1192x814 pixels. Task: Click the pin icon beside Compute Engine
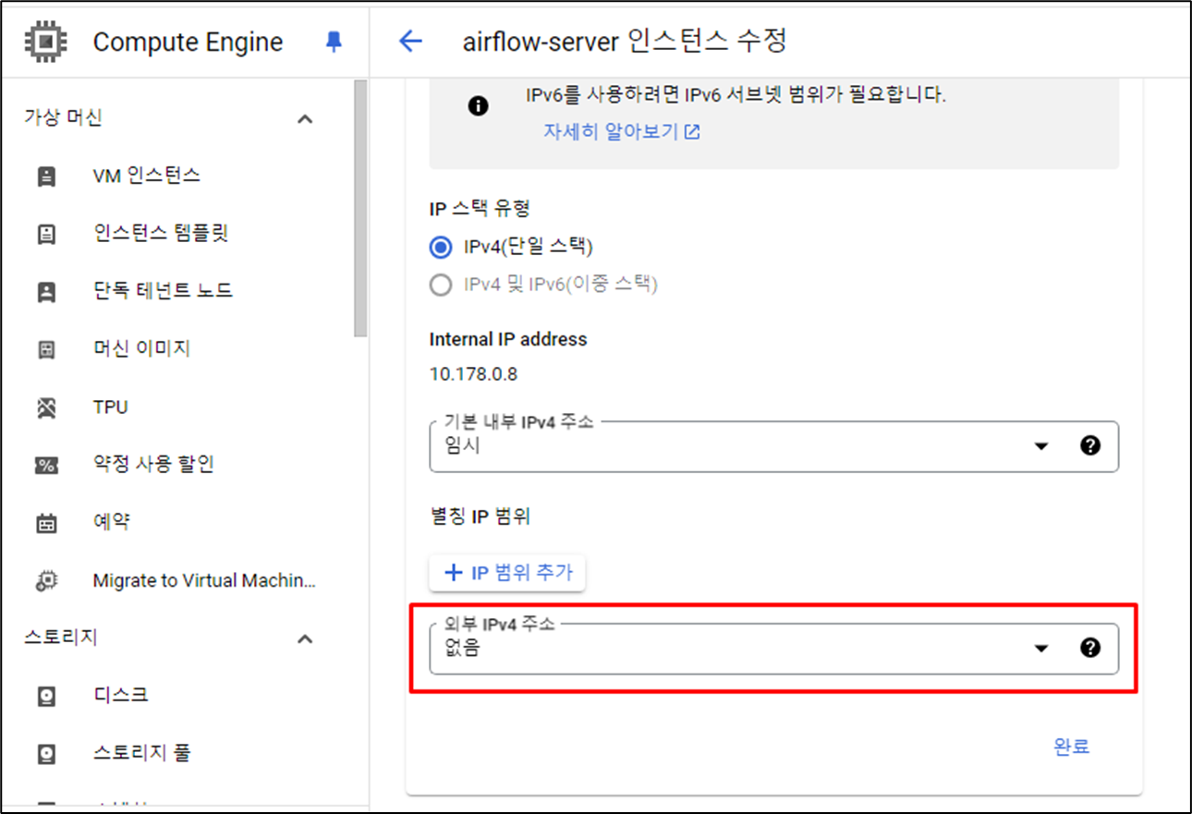click(x=334, y=42)
